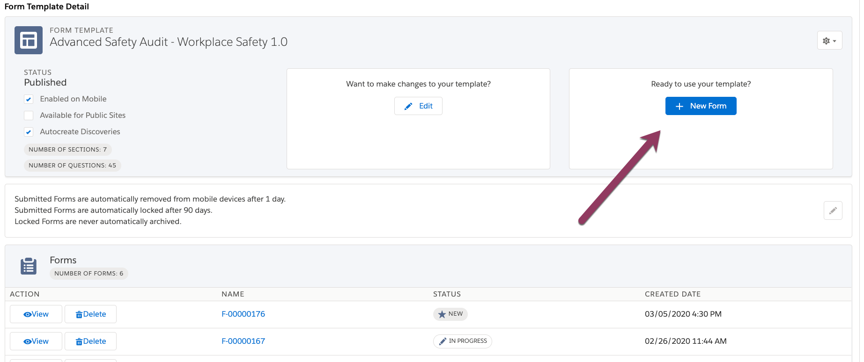This screenshot has height=362, width=864.
Task: Click the pencil icon for retention settings
Action: point(833,210)
